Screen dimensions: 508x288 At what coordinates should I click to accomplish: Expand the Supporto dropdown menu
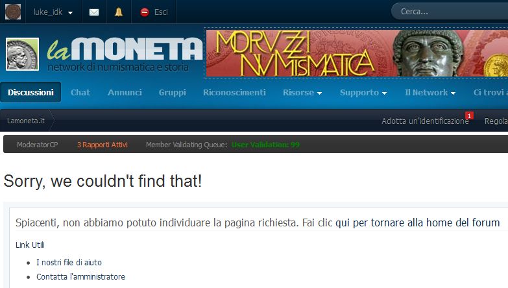coord(363,93)
